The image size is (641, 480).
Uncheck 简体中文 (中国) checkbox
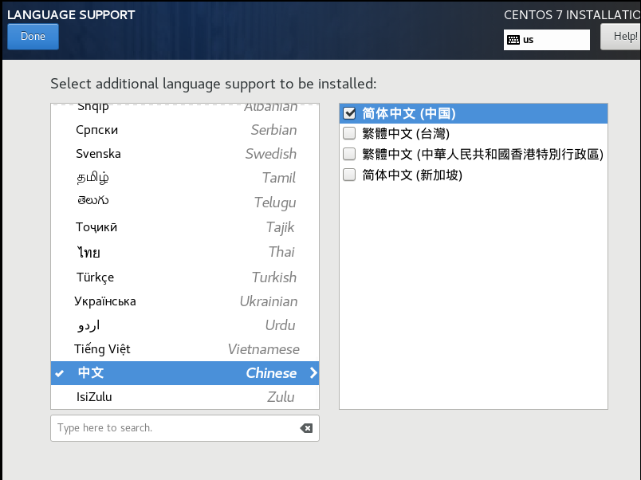coord(349,113)
